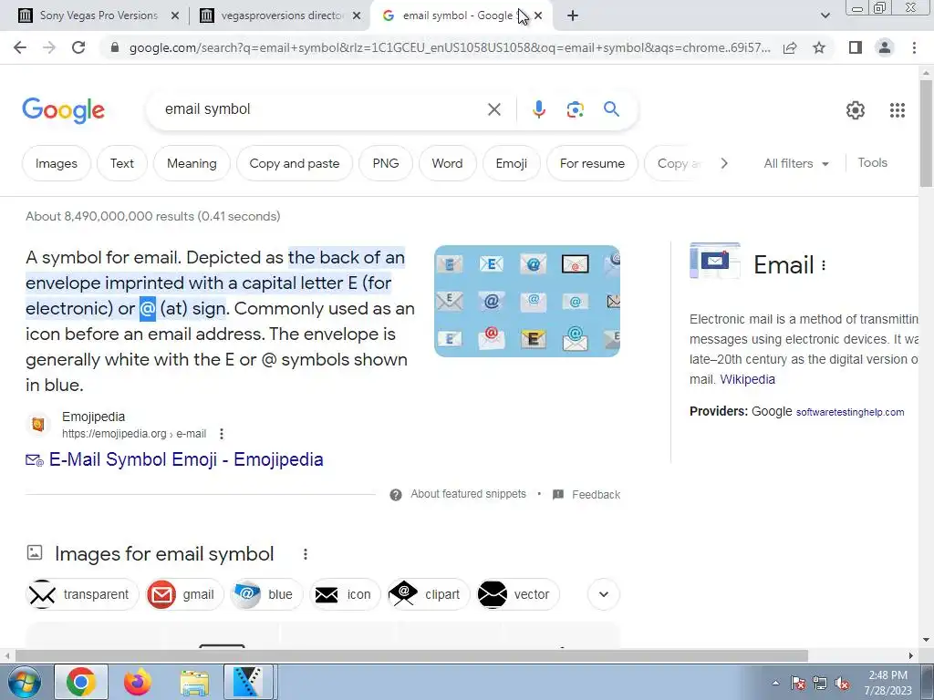Go back using browser back arrow

pos(20,47)
